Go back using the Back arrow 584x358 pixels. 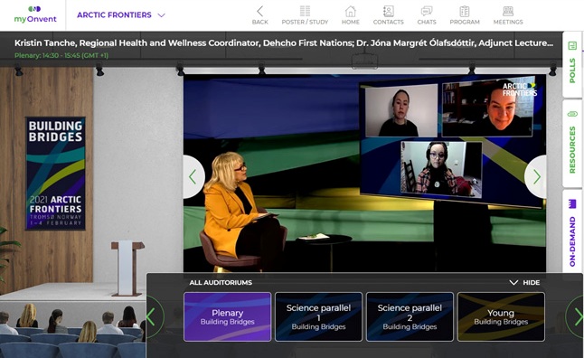(x=259, y=15)
